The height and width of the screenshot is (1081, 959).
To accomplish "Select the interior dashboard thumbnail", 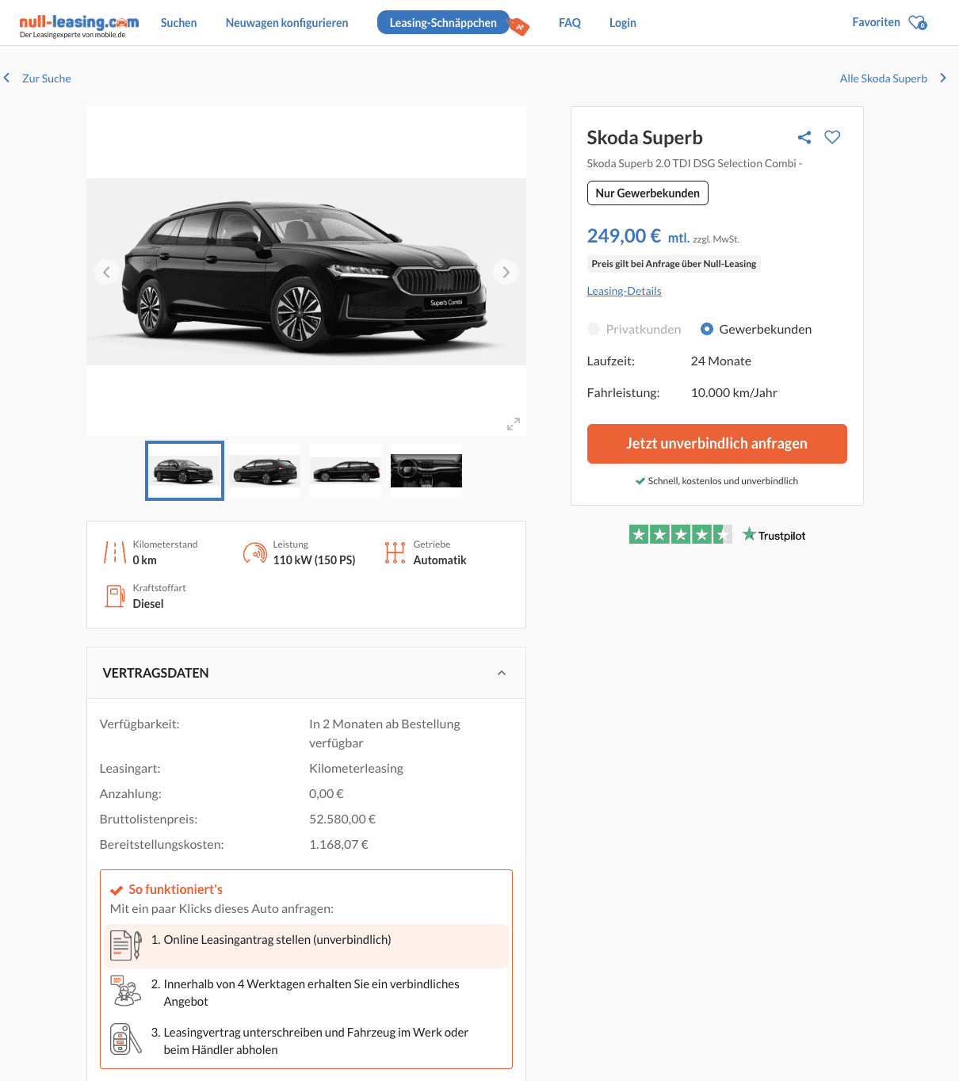I will point(426,471).
